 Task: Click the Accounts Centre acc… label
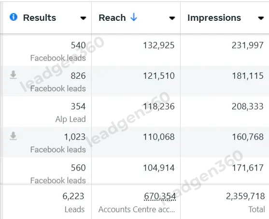click(x=137, y=209)
